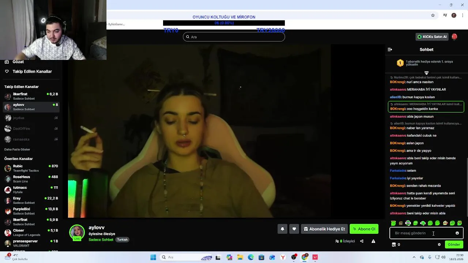Image resolution: width=468 pixels, height=263 pixels.
Task: Open File Explorer from taskbar
Action: pyautogui.click(x=240, y=257)
